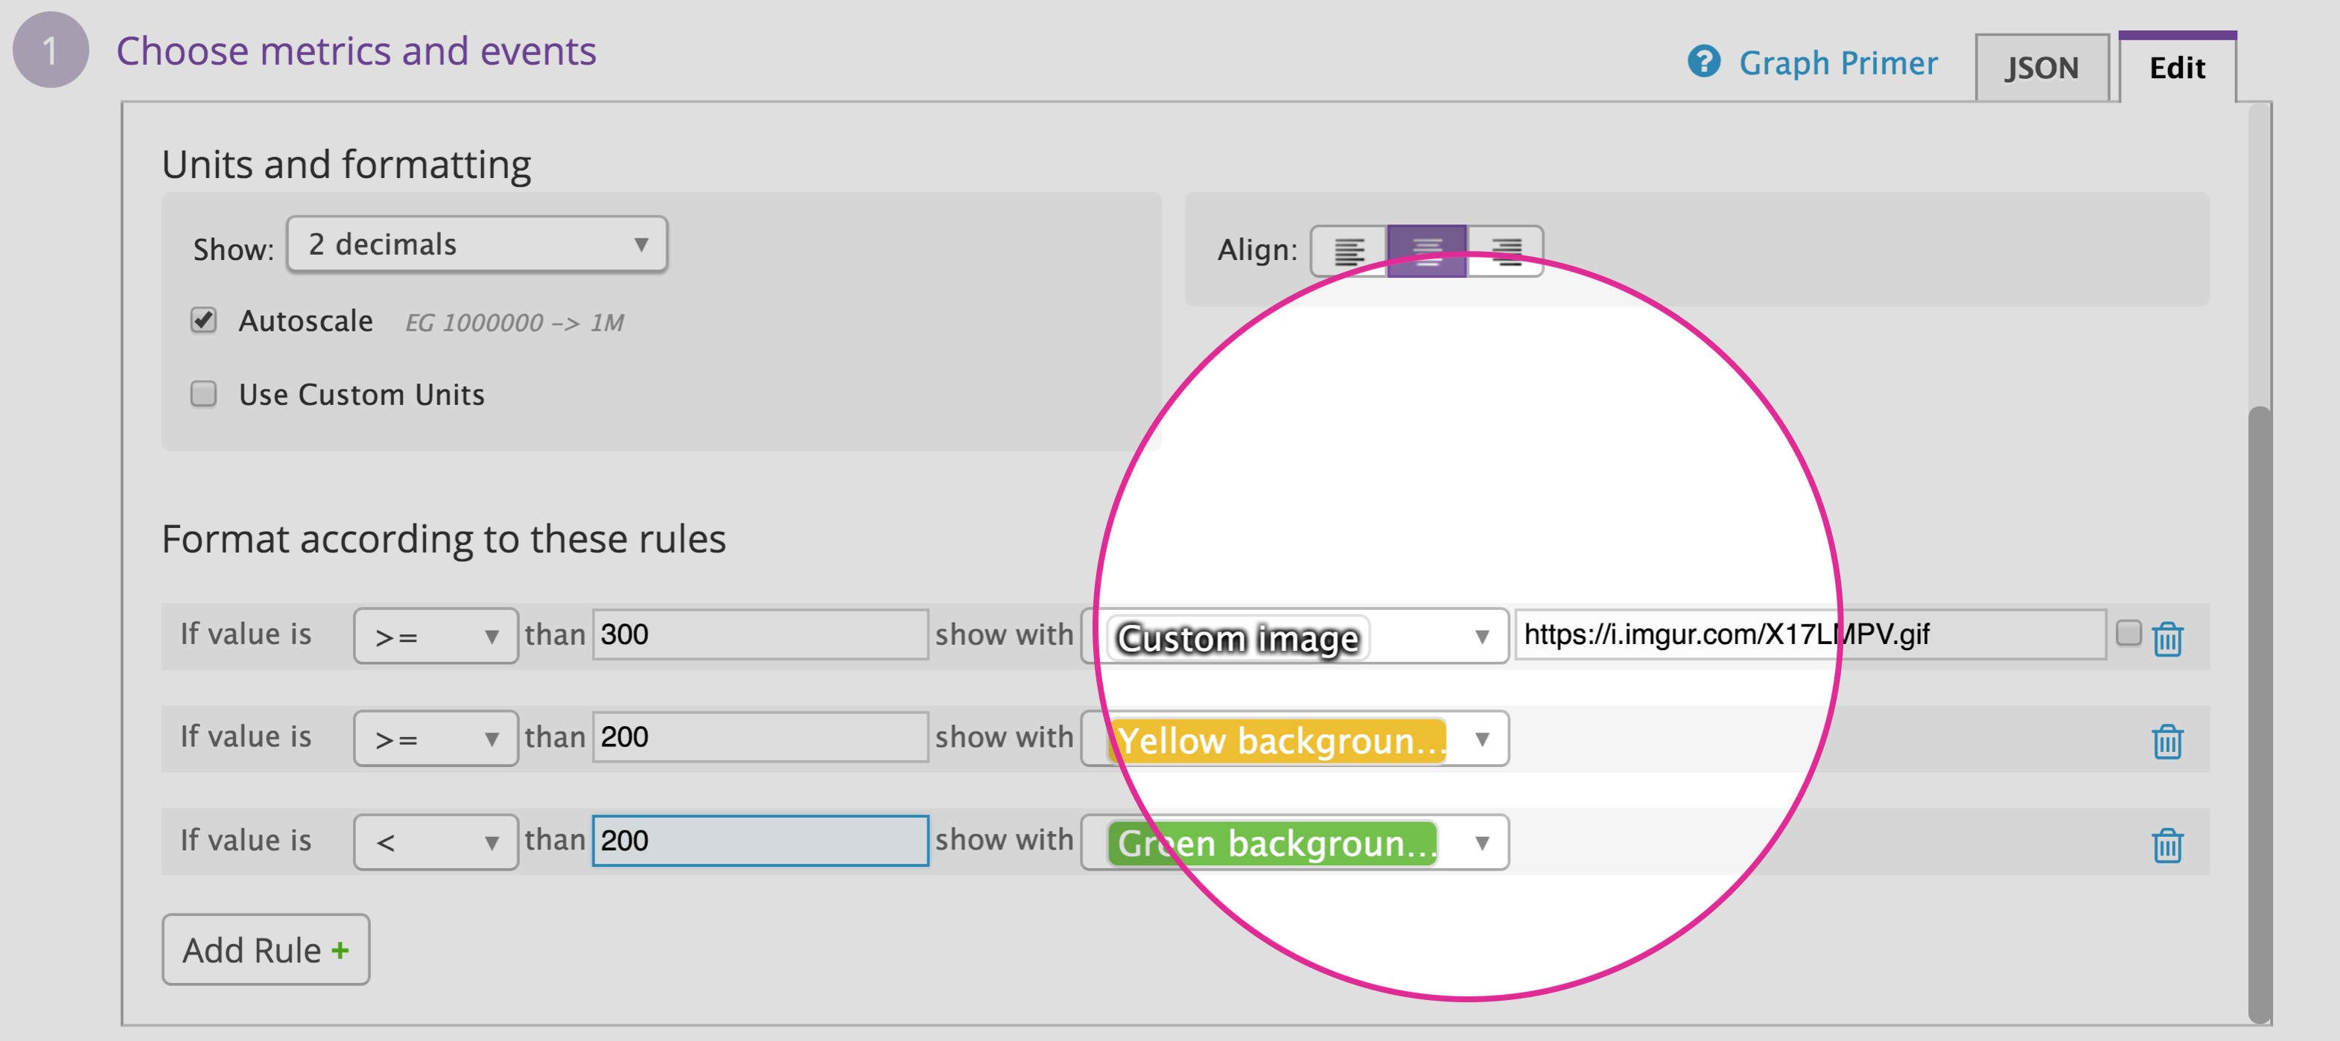Uncheck the Autoscale checkbox
Screen dimensions: 2340x1041
coord(203,319)
